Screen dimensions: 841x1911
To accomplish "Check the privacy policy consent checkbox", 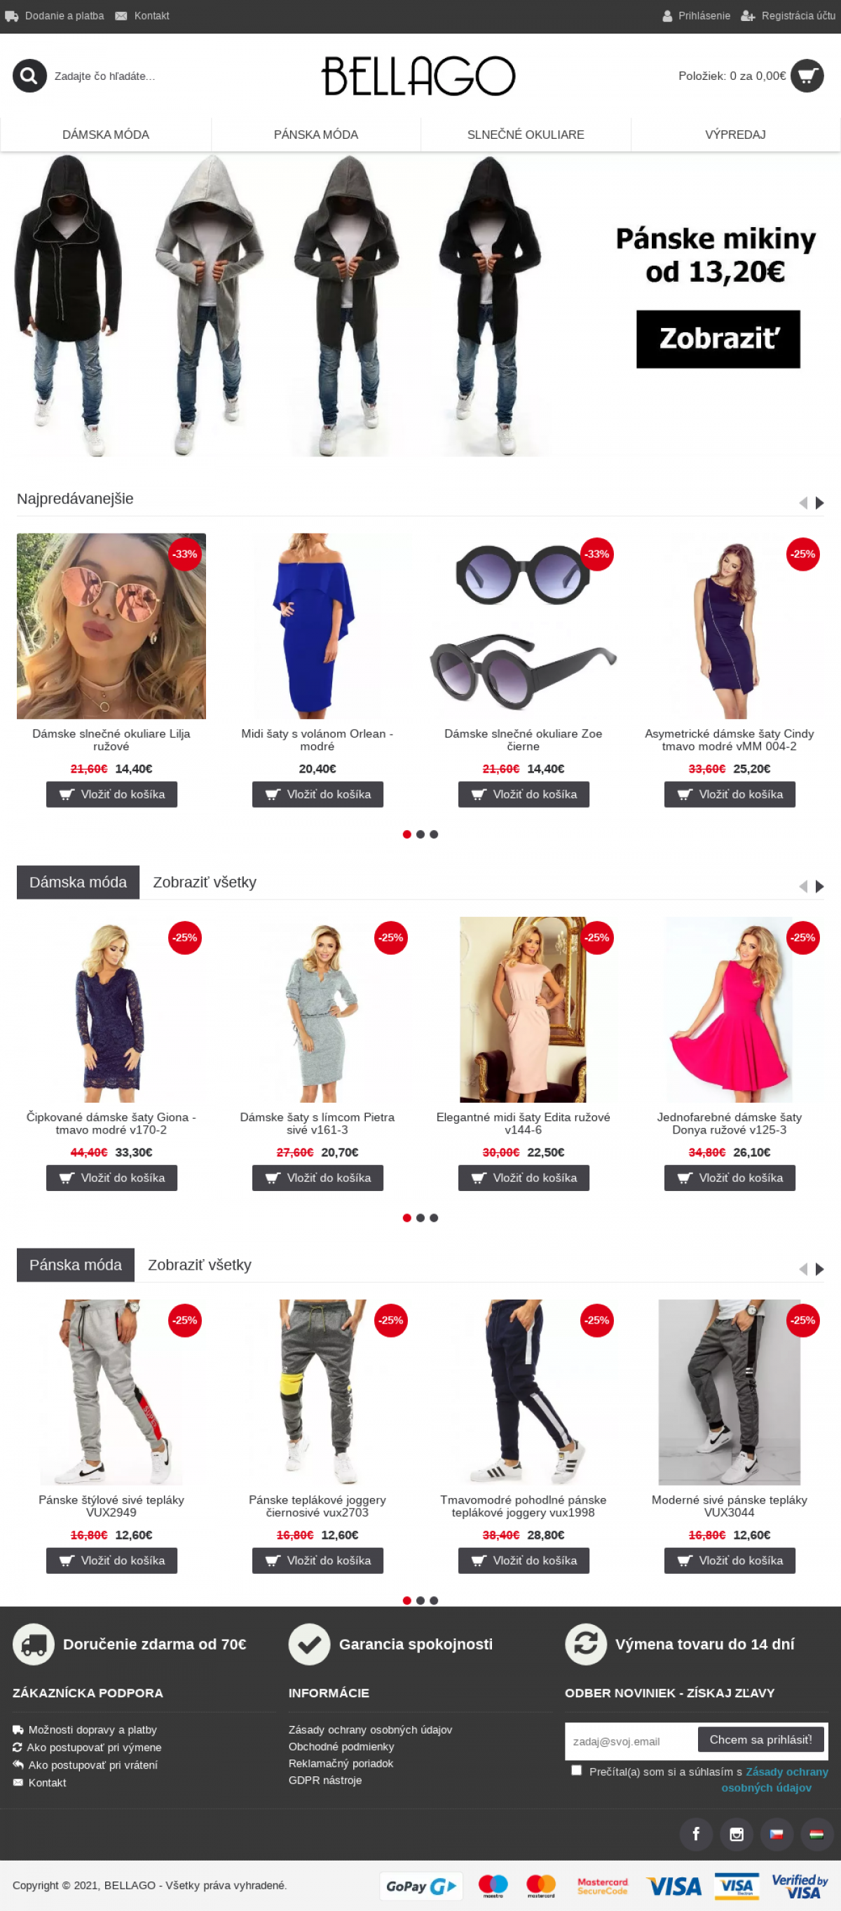I will 576,1770.
